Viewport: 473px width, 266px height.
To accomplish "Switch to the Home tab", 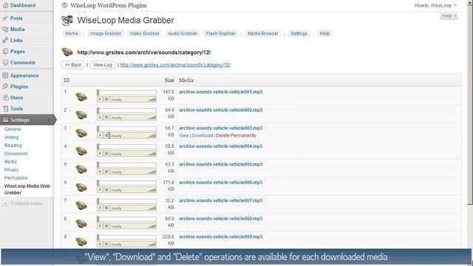I will (x=72, y=33).
